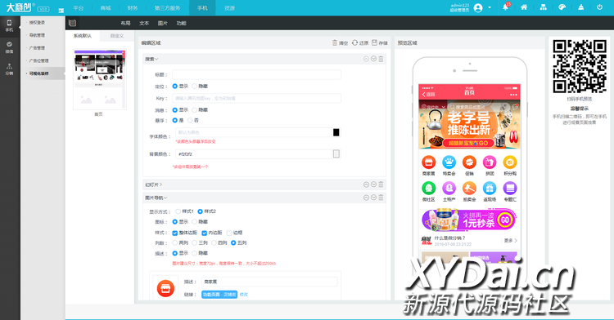Switch to the 自定义 tab

117,36
